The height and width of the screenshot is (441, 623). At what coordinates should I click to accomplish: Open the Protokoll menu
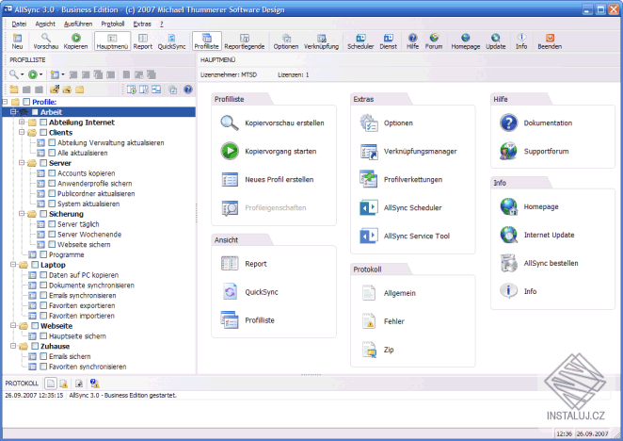112,24
